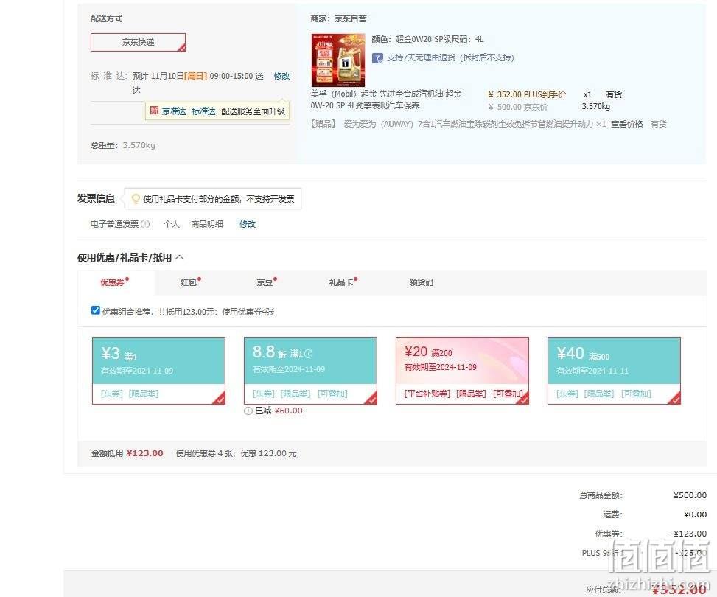Deselect the ¥3 满4 coupon

158,371
